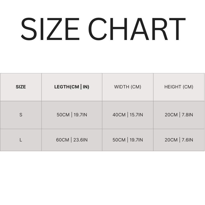The width and height of the screenshot is (205, 205).
Task: Click 19.7IN in the L row
Action: [x=136, y=140]
